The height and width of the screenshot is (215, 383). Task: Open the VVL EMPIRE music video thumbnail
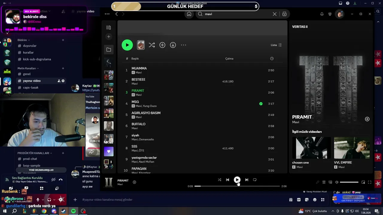coord(352,148)
